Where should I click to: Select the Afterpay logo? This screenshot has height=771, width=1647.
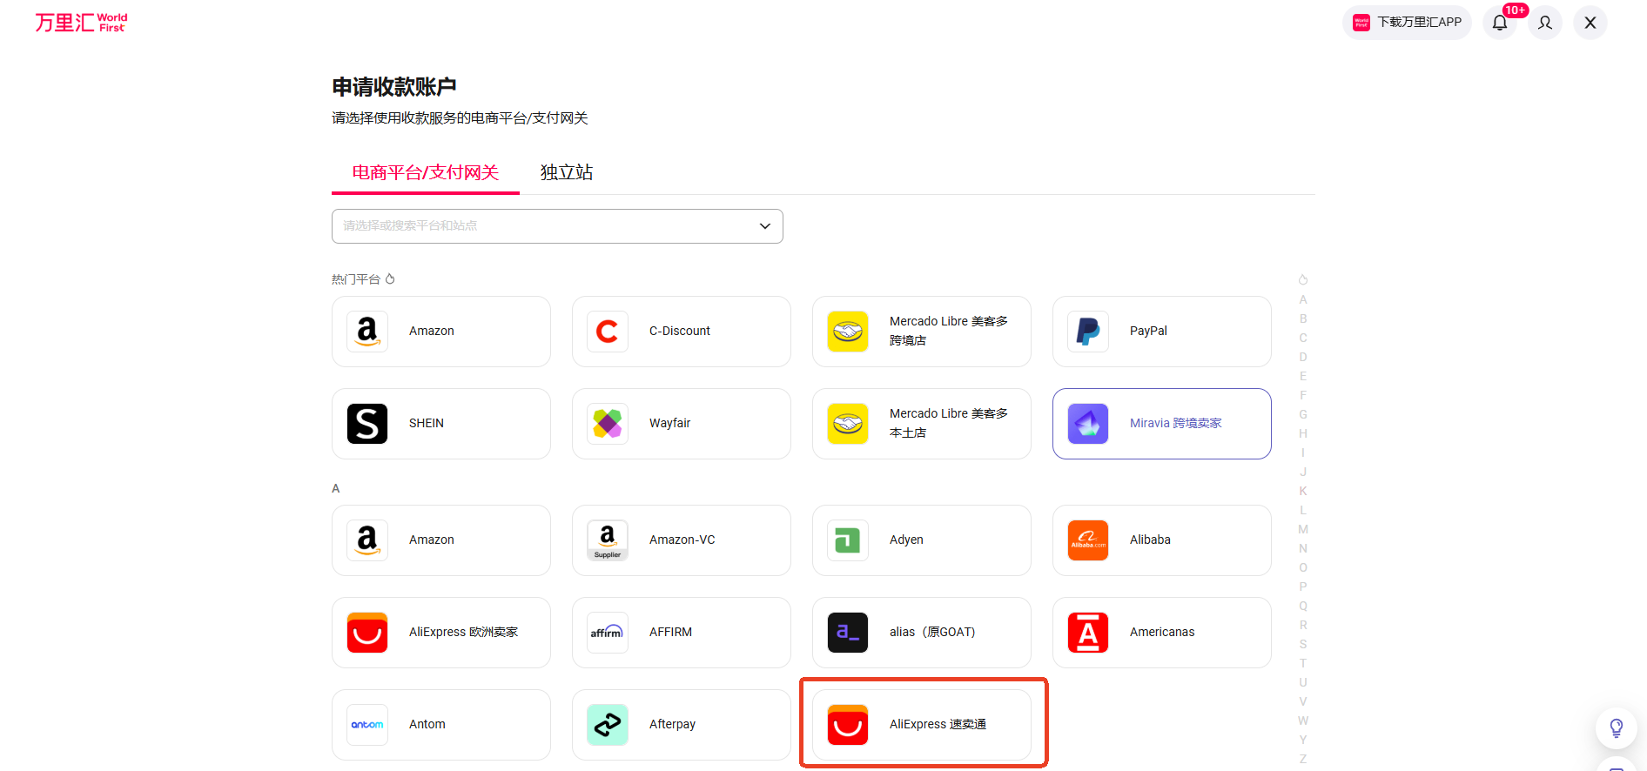(608, 725)
